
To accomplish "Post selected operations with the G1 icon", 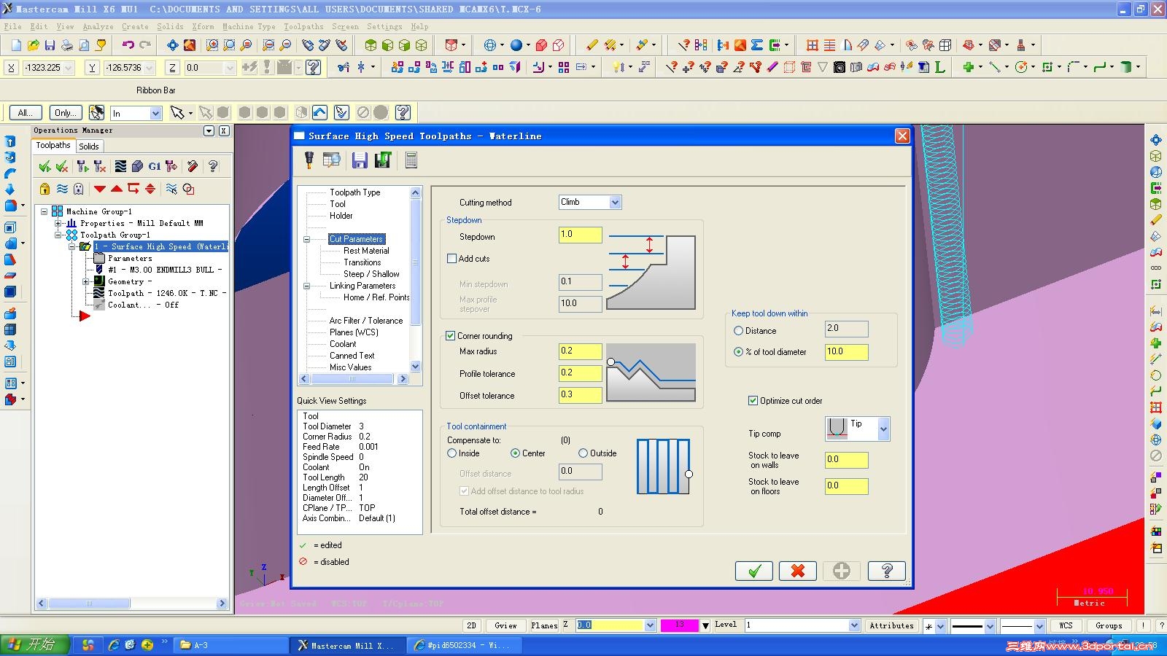I will point(155,166).
